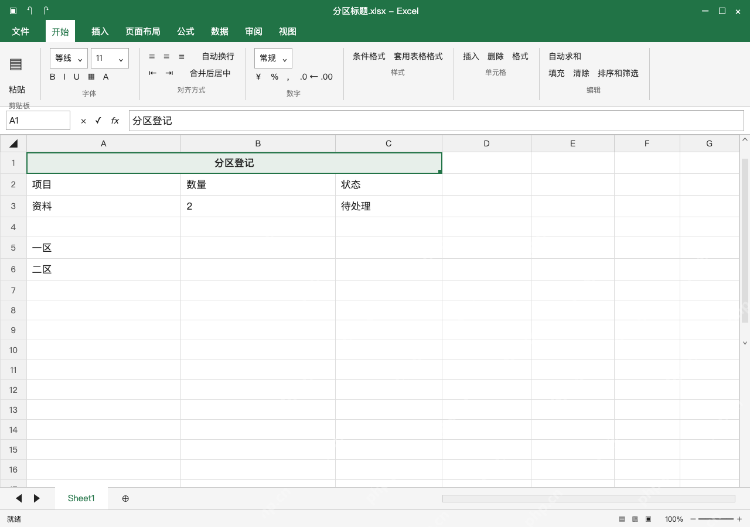Switch to the 页面布局 tab

143,32
